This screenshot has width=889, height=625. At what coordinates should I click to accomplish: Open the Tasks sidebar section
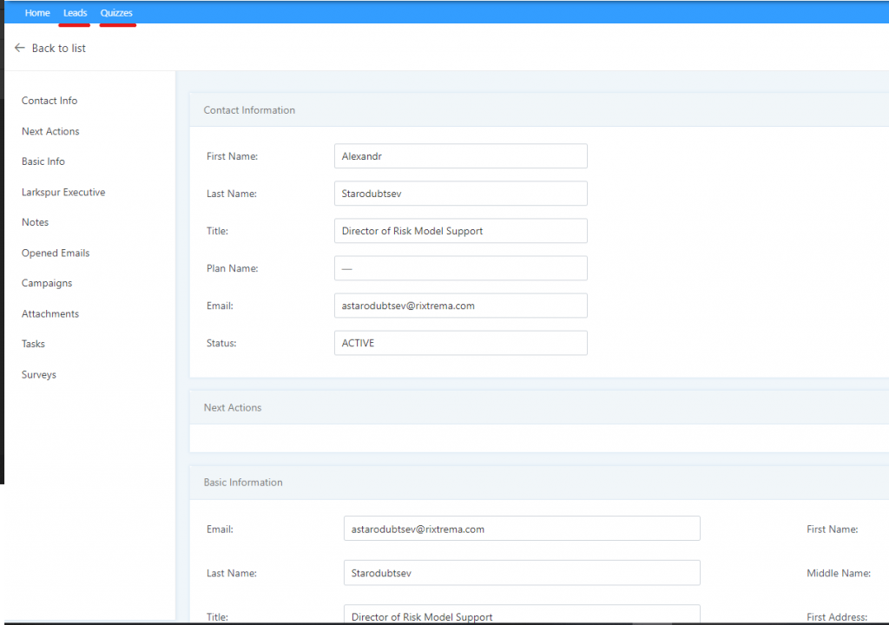click(x=34, y=344)
